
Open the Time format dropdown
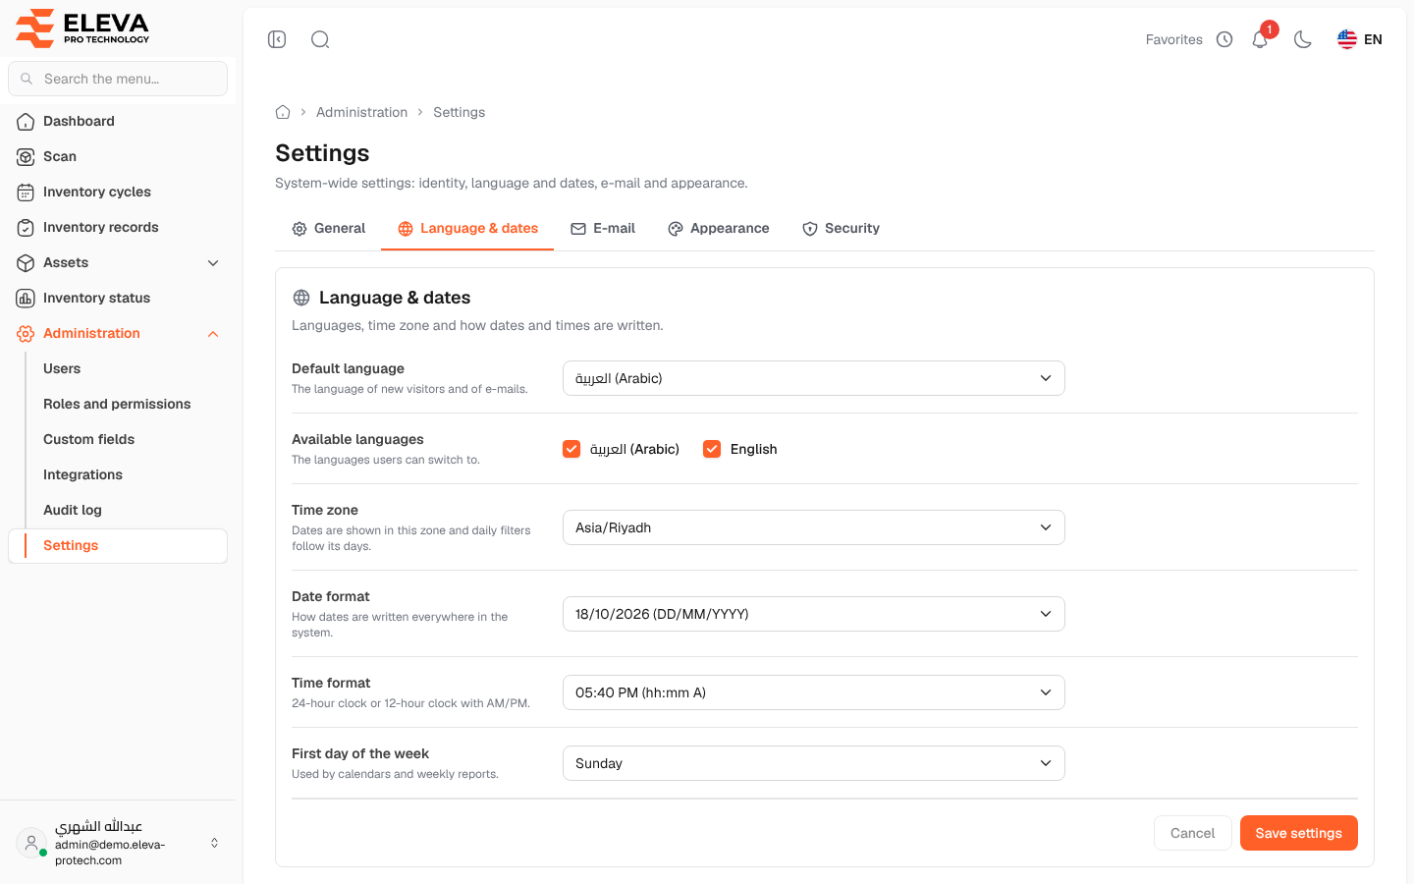click(x=814, y=692)
